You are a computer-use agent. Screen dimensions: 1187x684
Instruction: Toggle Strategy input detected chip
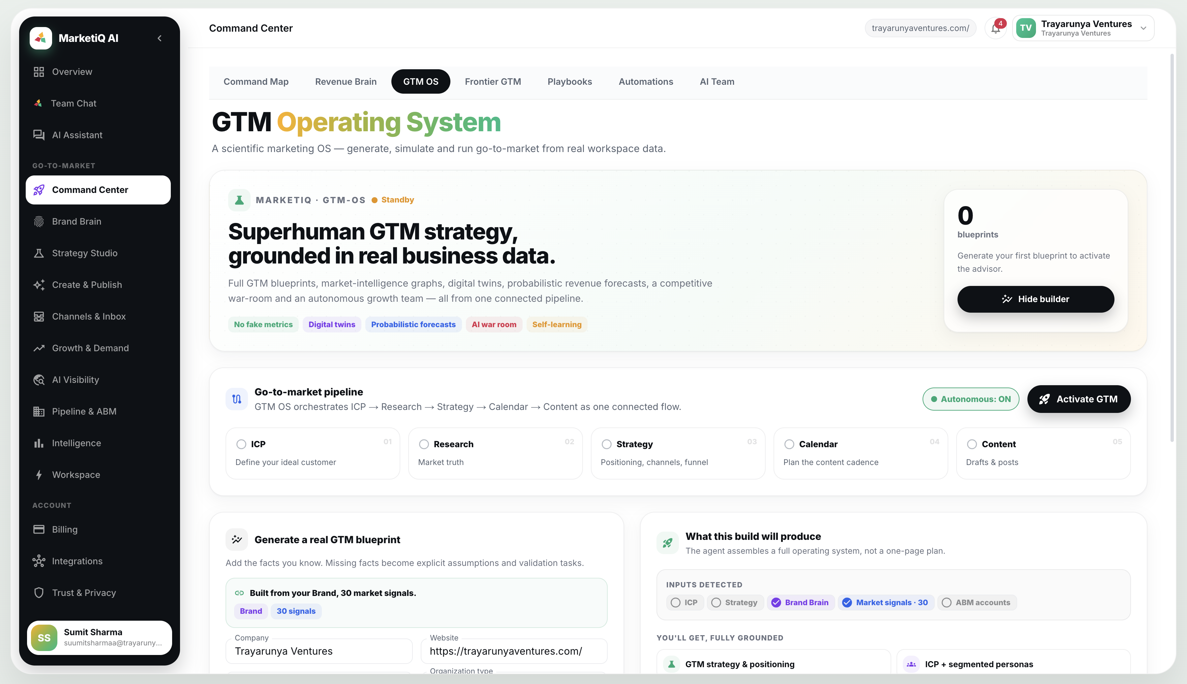735,603
